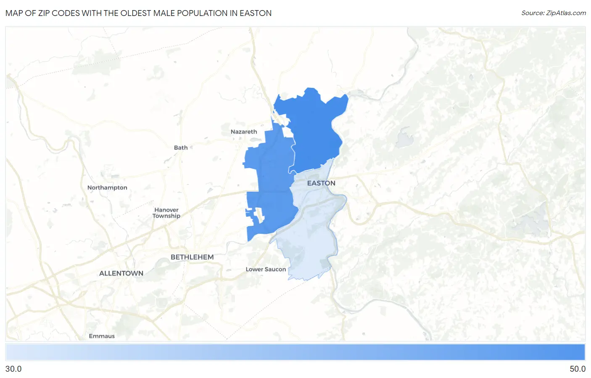Click the Lower Saucon label
This screenshot has width=591, height=378.
[266, 269]
